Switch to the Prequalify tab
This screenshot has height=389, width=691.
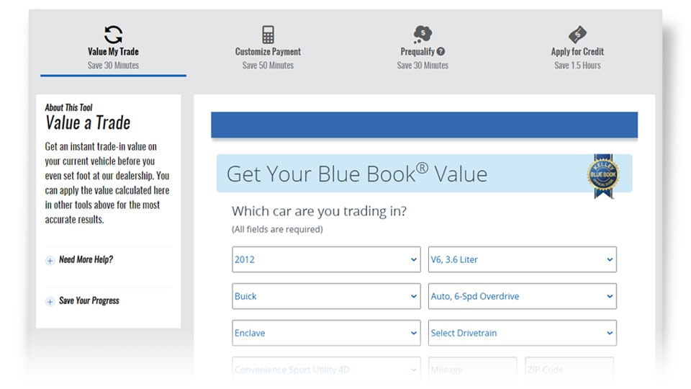click(423, 48)
